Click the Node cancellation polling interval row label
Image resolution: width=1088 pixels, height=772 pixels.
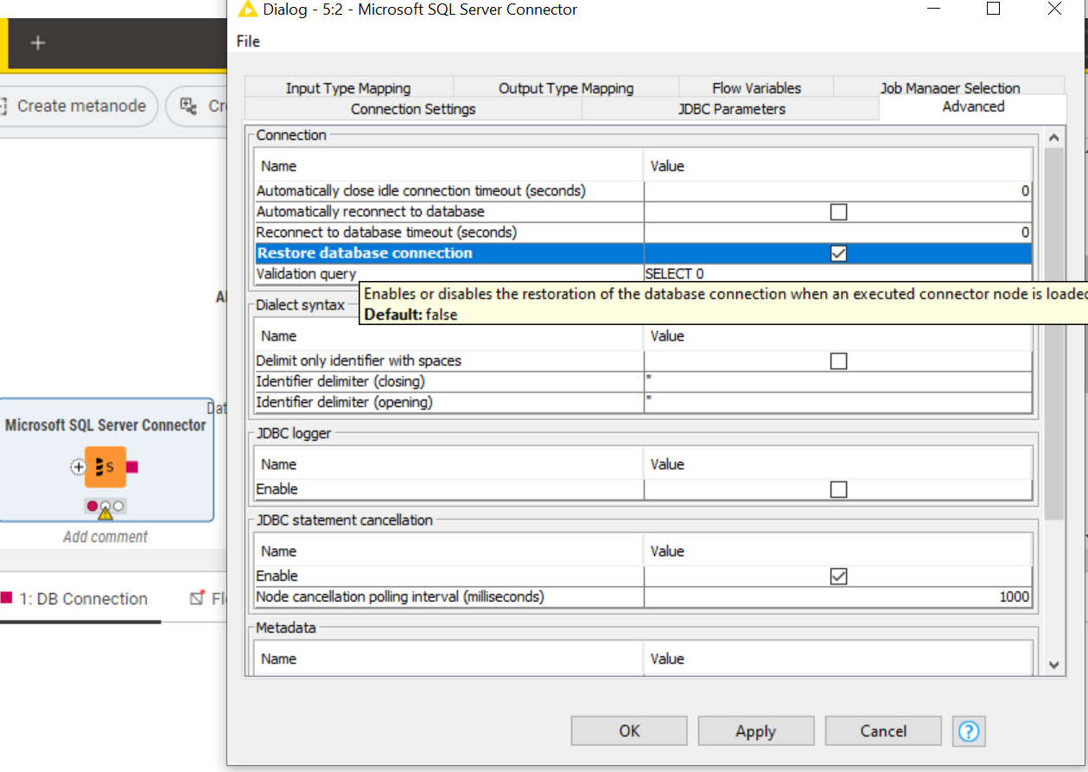click(400, 597)
